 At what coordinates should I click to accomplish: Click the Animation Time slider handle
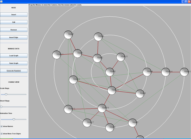[14, 119]
